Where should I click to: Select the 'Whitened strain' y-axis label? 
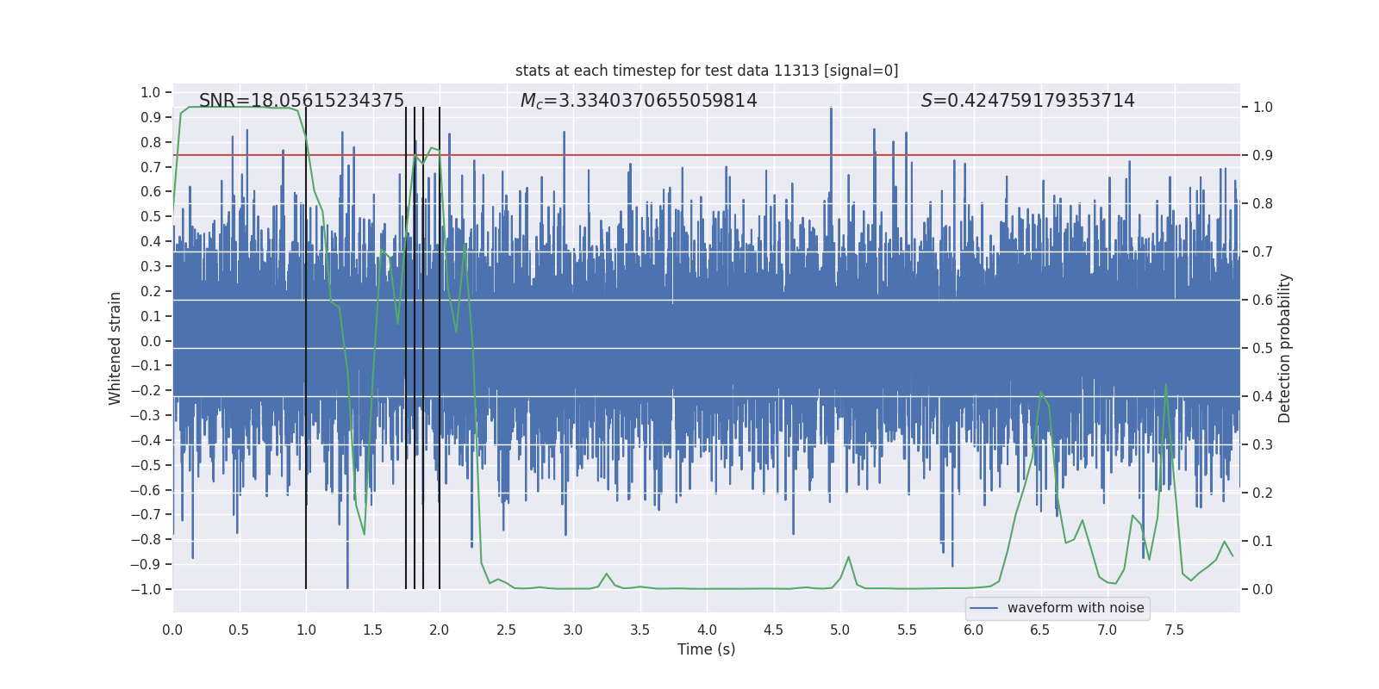(x=115, y=349)
